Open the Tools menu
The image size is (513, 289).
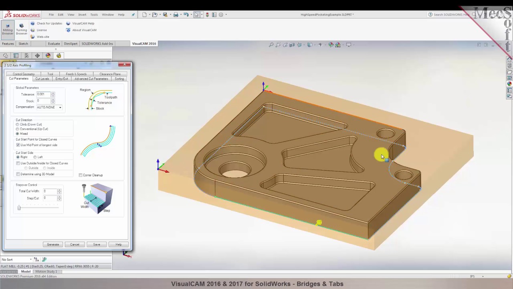pos(94,14)
